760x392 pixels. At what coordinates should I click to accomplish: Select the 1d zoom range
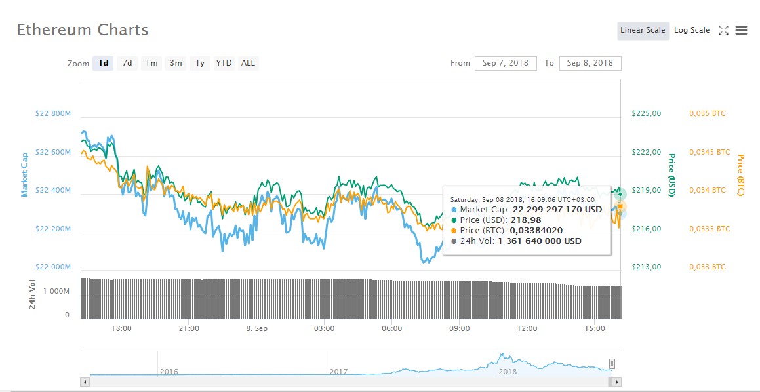[104, 63]
